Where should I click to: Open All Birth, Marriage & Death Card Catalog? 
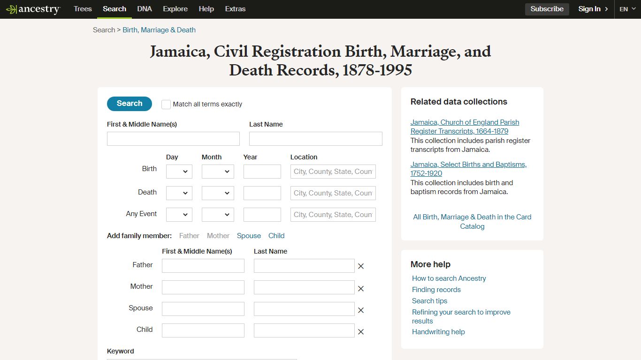coord(472,222)
